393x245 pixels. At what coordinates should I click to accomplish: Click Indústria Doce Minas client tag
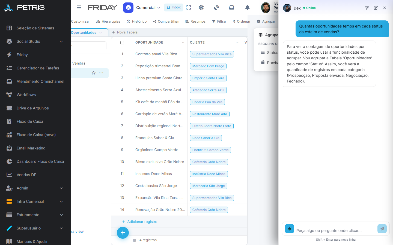(209, 174)
